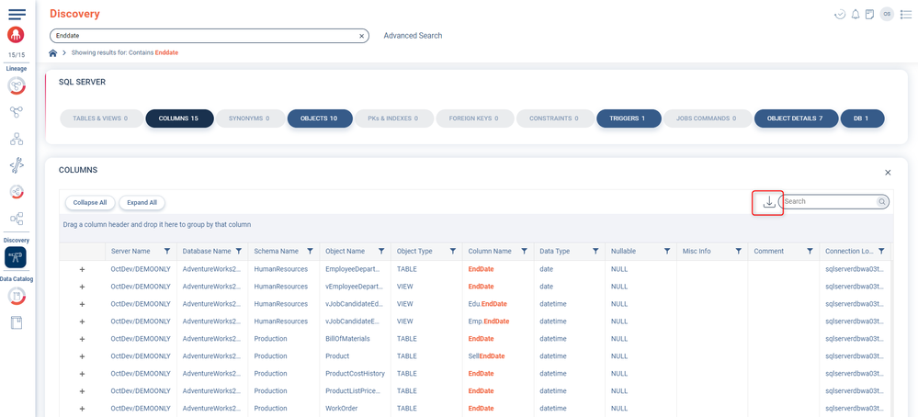Open the branching diagram icon above Discovery
Image resolution: width=918 pixels, height=417 pixels.
coord(17,219)
